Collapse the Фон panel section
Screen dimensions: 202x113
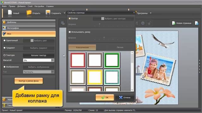click(29, 34)
